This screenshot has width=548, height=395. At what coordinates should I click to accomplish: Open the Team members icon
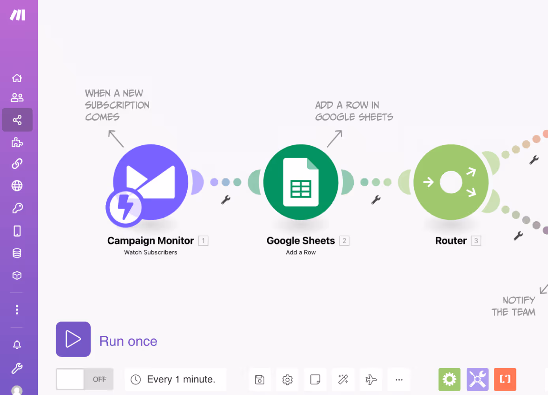pos(17,98)
